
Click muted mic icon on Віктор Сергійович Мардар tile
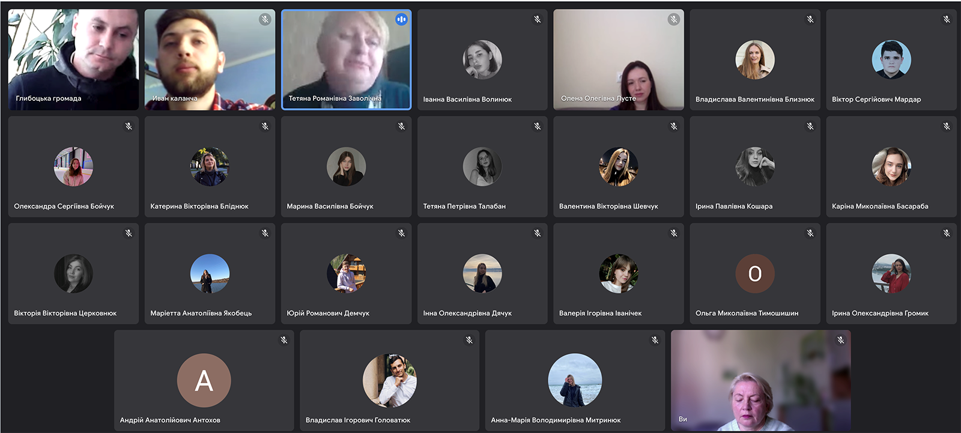947,19
